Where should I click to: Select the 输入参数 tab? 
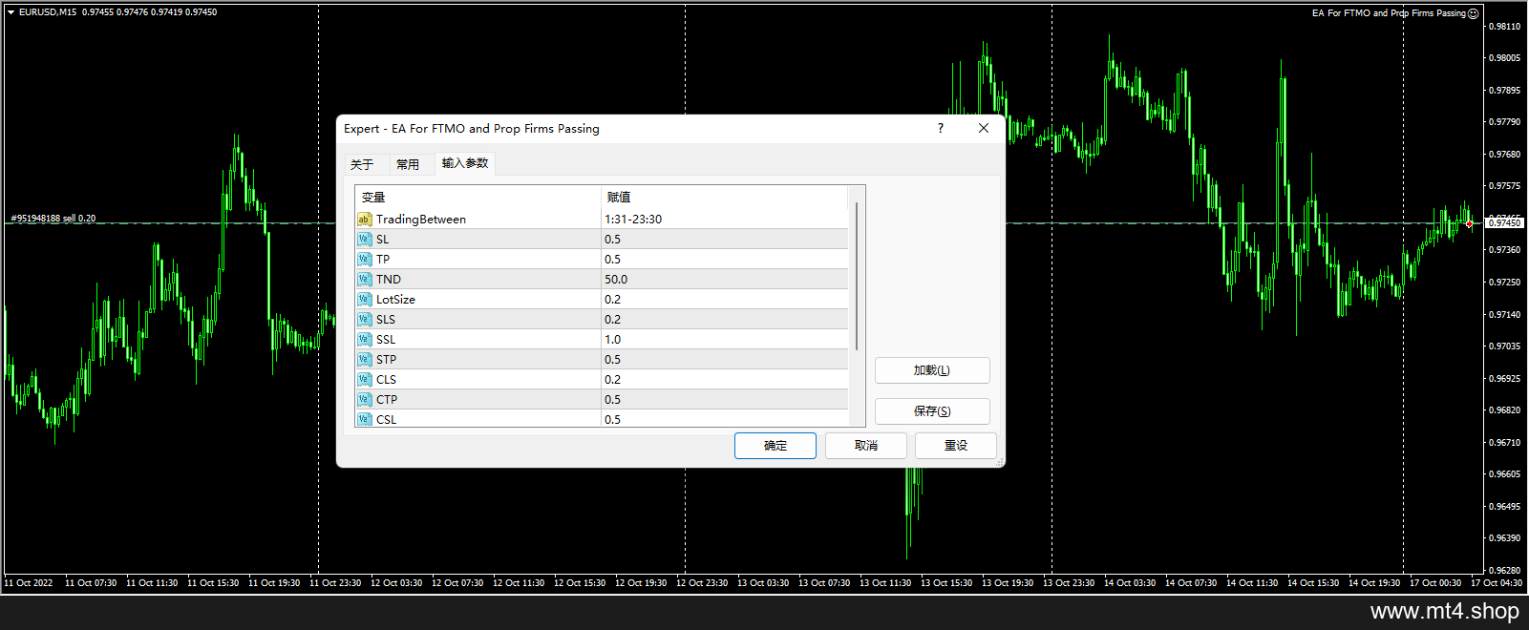(465, 163)
